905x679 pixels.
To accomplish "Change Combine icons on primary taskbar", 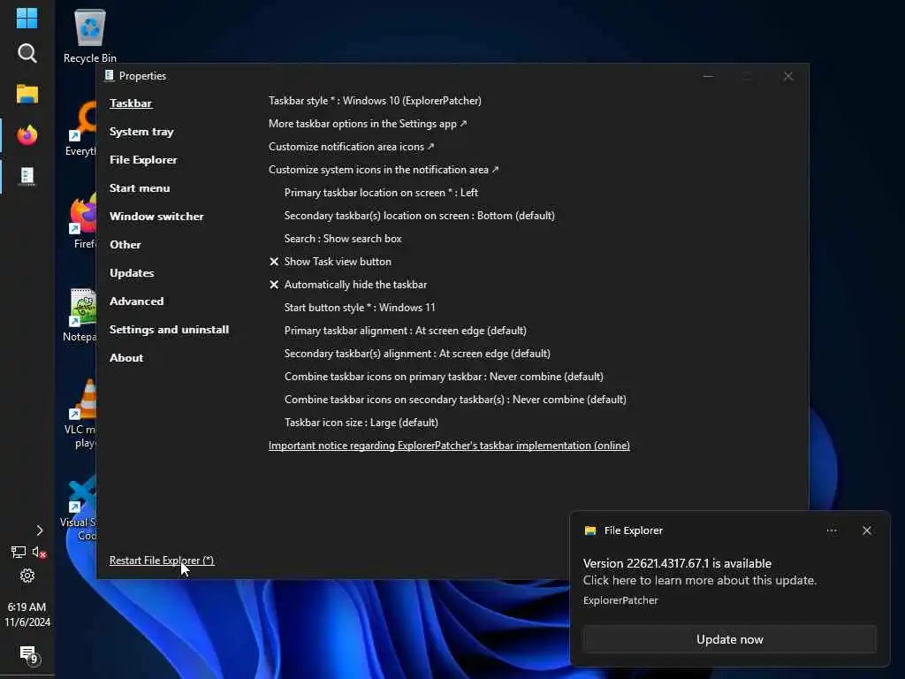I will coord(444,377).
